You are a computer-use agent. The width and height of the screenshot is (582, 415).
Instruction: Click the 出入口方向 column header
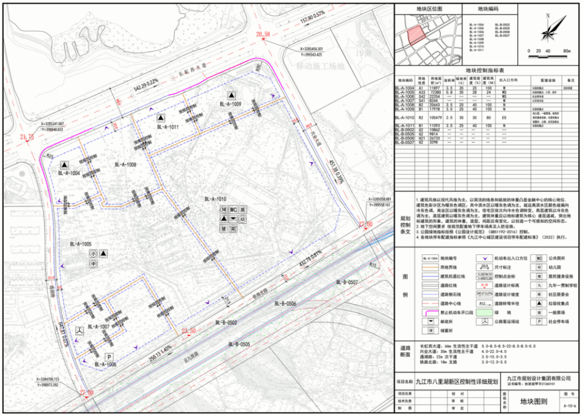pyautogui.click(x=509, y=80)
